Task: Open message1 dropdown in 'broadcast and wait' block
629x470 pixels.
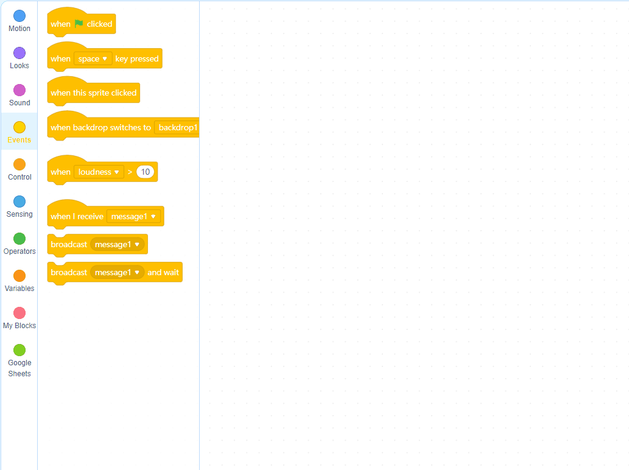Action: (x=117, y=273)
